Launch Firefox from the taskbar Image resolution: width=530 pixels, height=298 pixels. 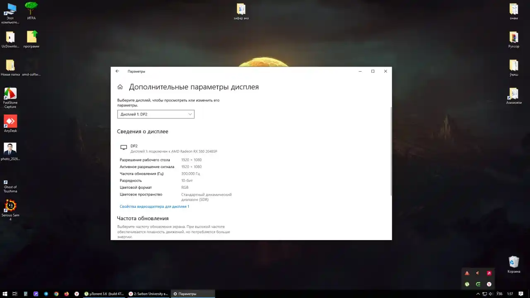coord(67,294)
